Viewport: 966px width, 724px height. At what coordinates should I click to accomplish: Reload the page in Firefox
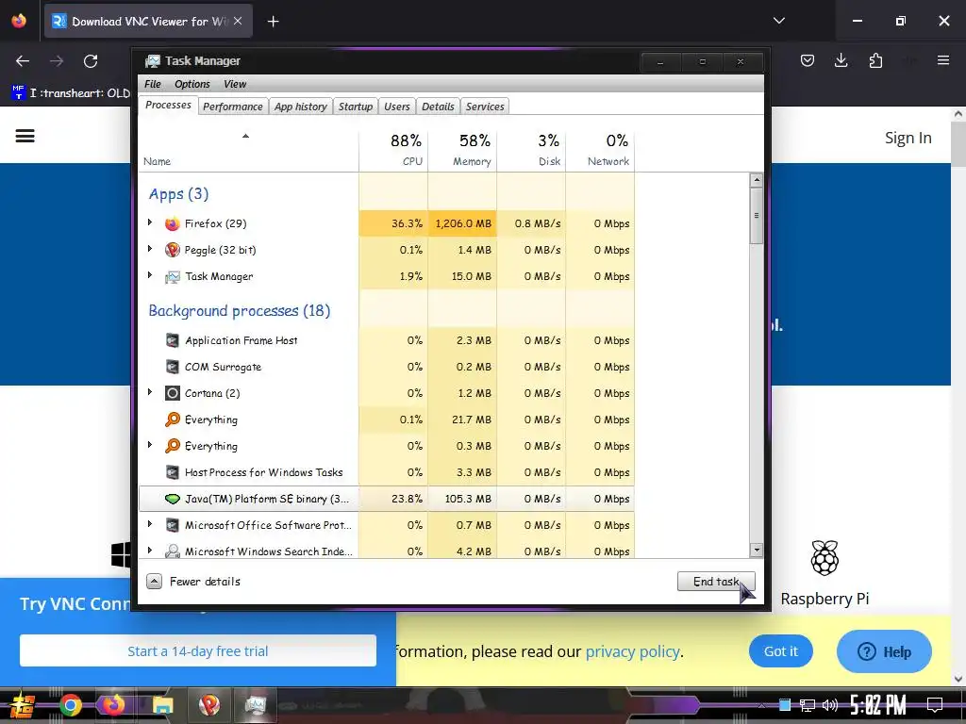pyautogui.click(x=91, y=61)
